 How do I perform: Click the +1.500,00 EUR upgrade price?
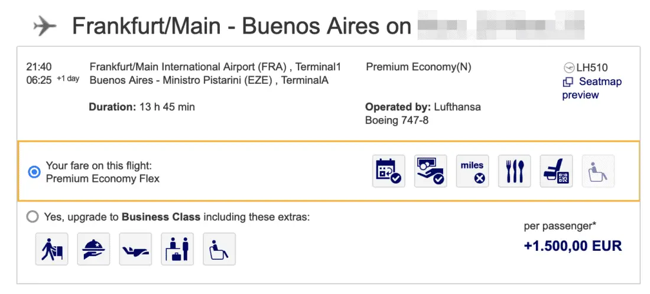click(573, 246)
